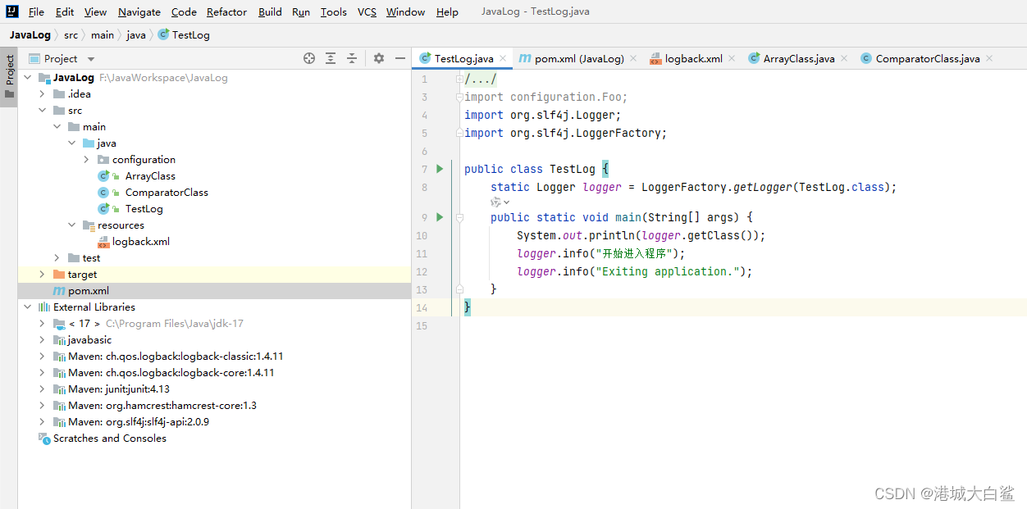The height and width of the screenshot is (509, 1027).
Task: Open the Navigate menu
Action: pyautogui.click(x=139, y=11)
